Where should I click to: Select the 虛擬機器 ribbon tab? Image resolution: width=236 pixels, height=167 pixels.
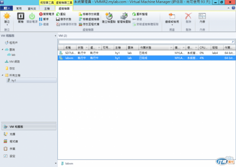point(64,9)
